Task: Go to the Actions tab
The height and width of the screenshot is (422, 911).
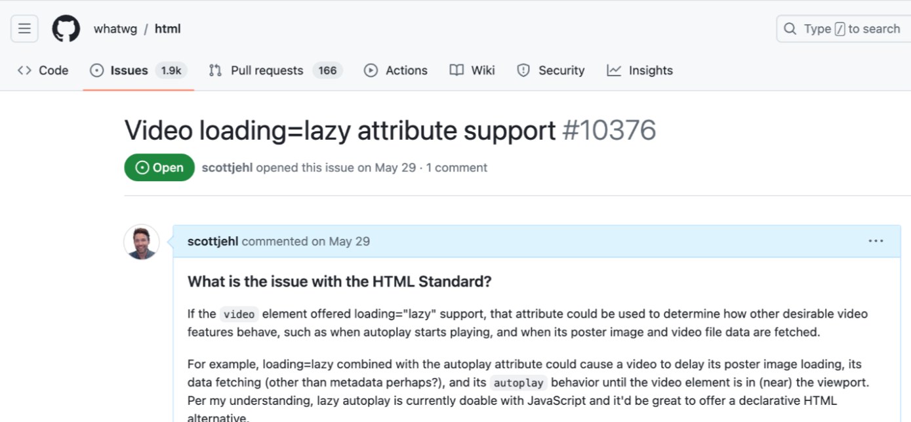Action: coord(395,70)
